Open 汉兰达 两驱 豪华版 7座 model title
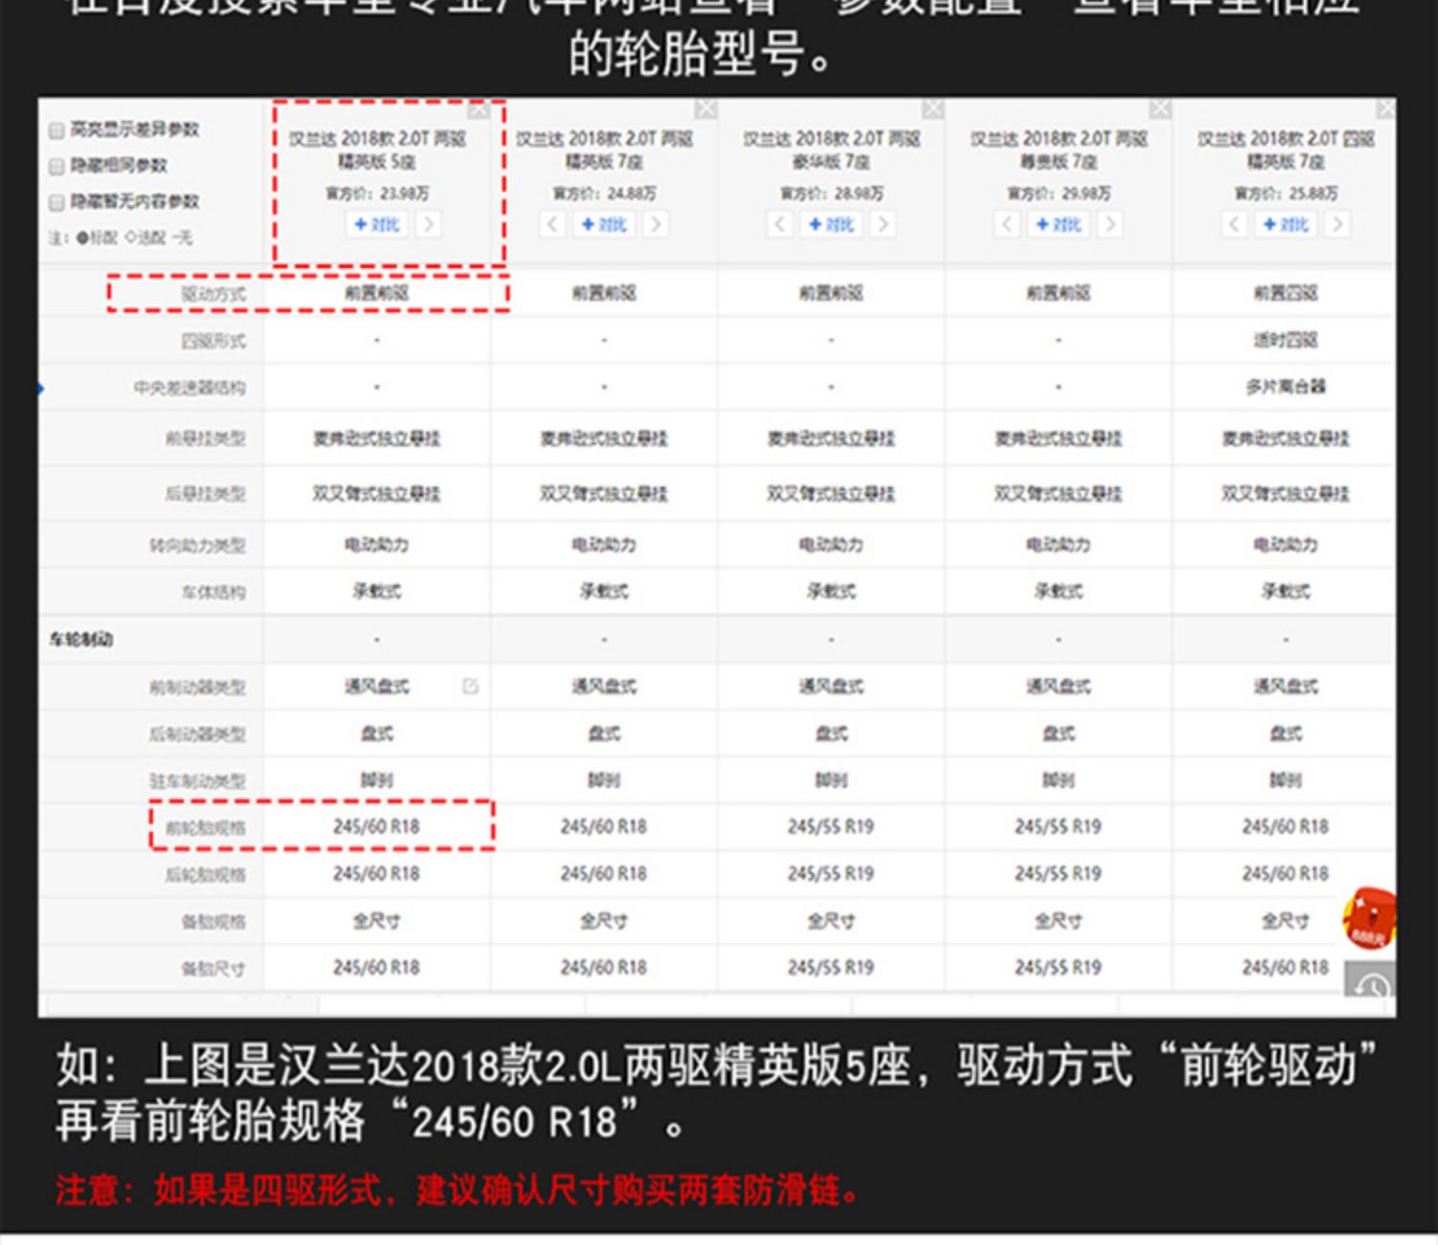Viewport: 1438px width, 1245px height. (831, 150)
